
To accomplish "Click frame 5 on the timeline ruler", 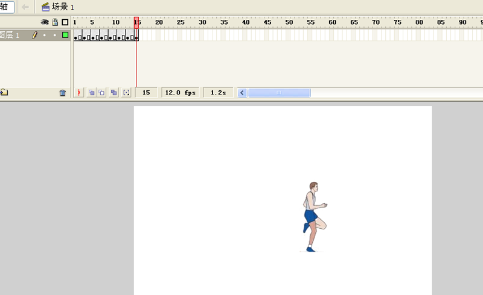I will (x=92, y=22).
